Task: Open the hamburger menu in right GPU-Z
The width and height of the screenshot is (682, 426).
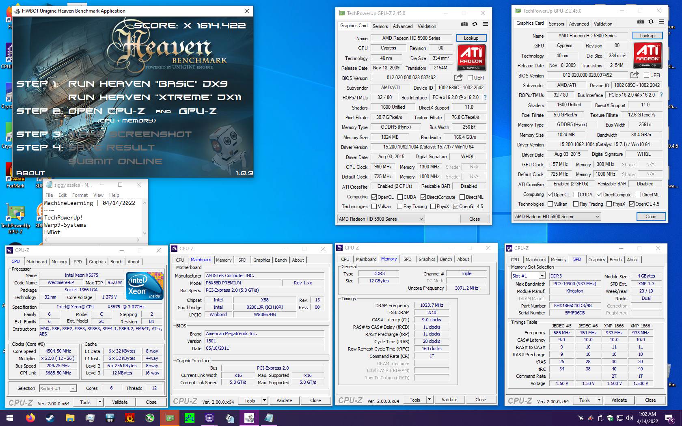Action: [x=661, y=22]
